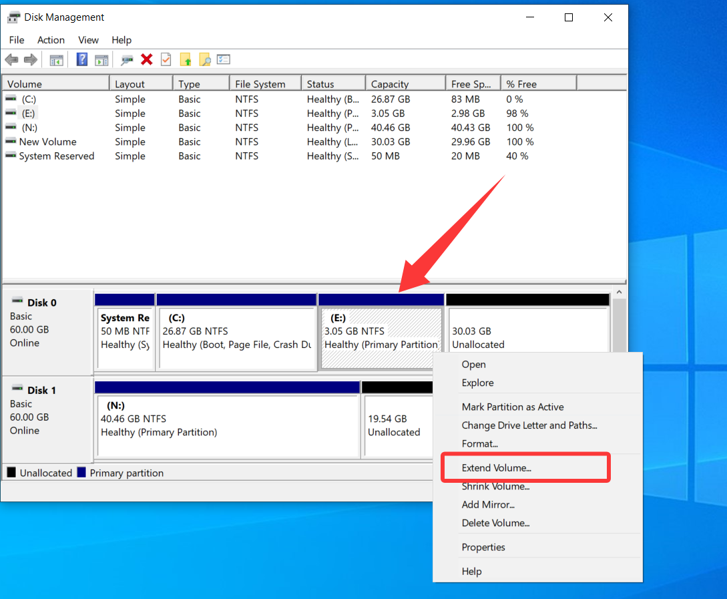Choose Help at the context menu bottom

[x=538, y=571]
